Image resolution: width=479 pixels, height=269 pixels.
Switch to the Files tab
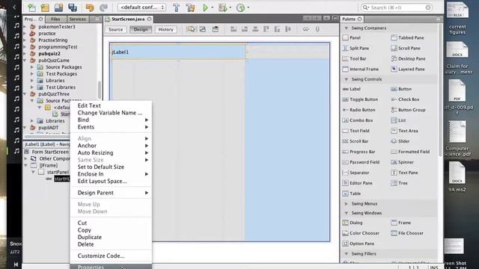tap(55, 19)
